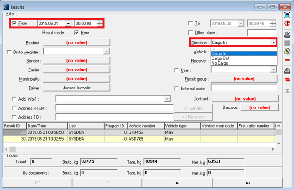Select the result row with vehicle ASD789

(139, 139)
